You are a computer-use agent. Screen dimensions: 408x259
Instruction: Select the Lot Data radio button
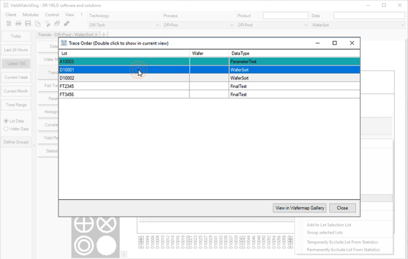tap(6, 121)
